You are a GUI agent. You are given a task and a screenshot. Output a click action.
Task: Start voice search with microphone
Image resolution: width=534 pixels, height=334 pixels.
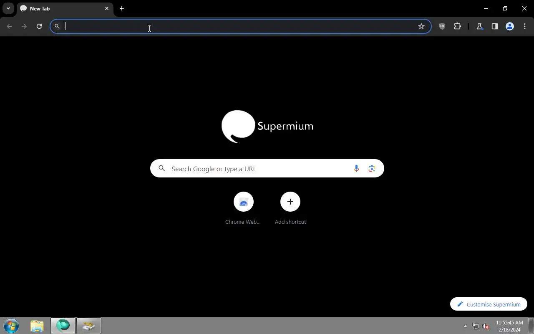(x=356, y=169)
